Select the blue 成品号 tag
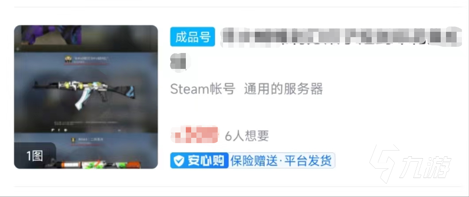469x197 pixels. click(192, 37)
